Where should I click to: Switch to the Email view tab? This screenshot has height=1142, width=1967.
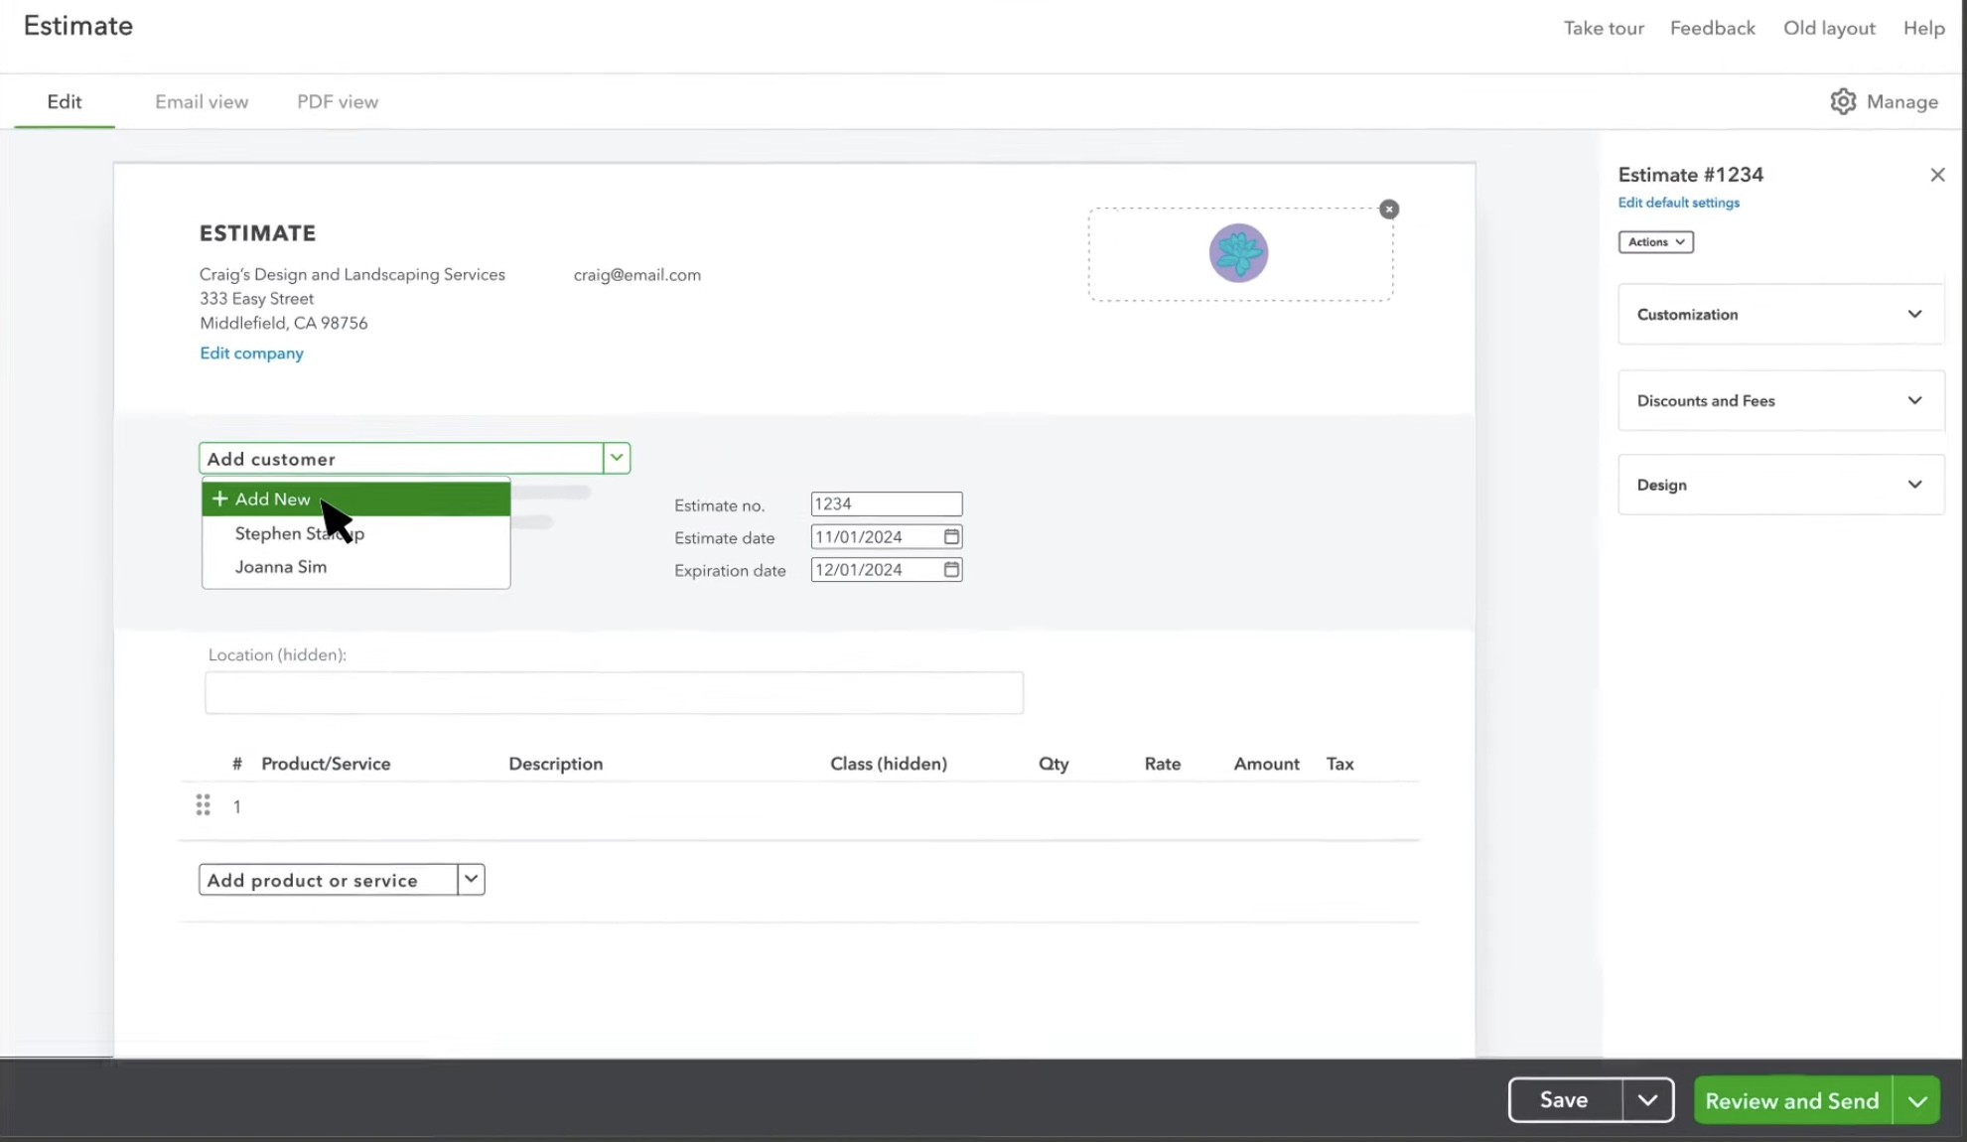click(x=202, y=101)
